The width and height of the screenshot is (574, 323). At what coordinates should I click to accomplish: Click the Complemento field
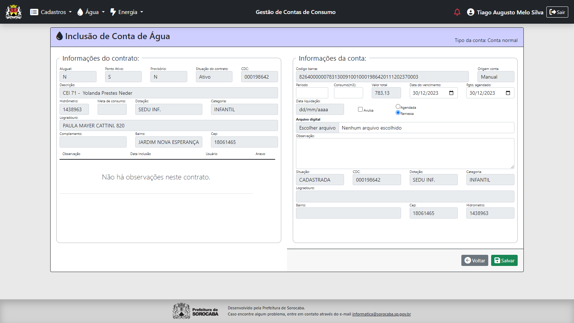point(93,142)
